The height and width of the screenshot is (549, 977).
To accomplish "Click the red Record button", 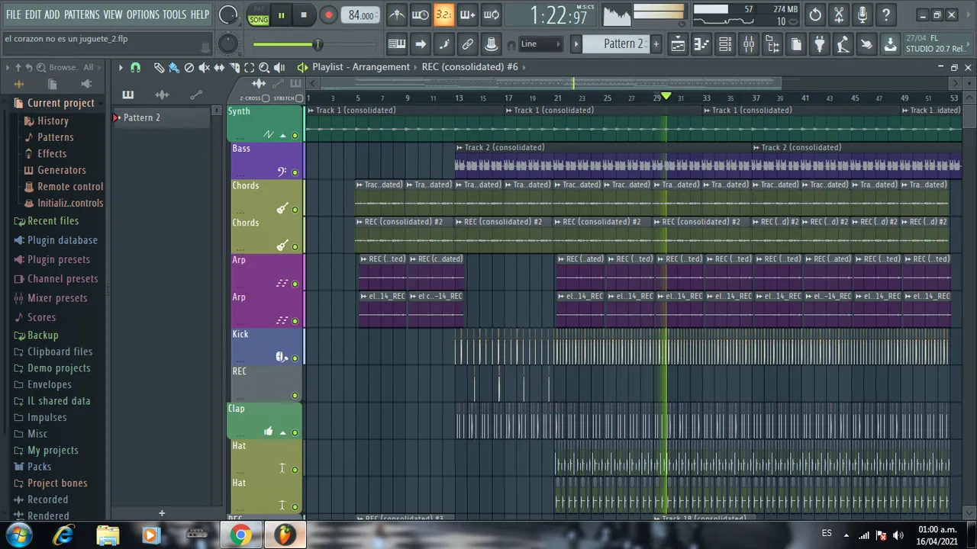I will point(328,15).
